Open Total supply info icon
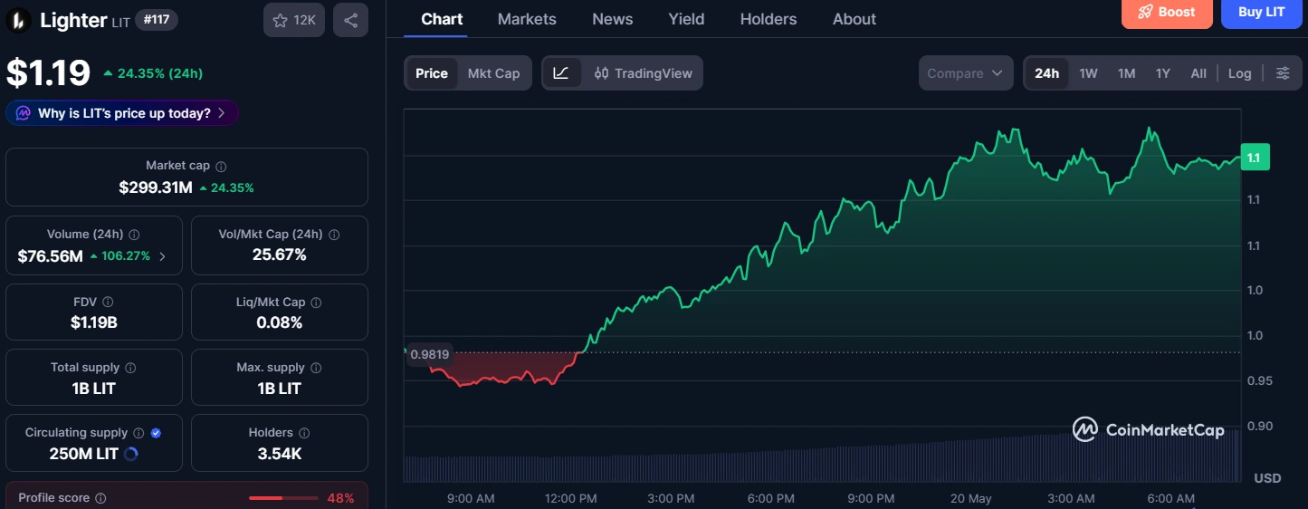Image resolution: width=1308 pixels, height=509 pixels. pos(131,369)
